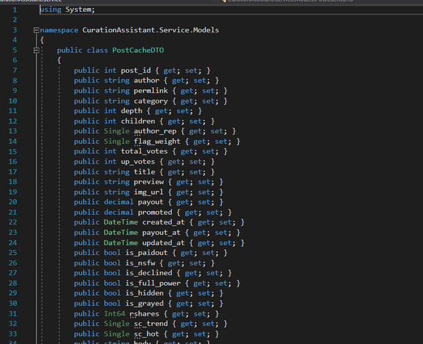The width and height of the screenshot is (423, 344).
Task: Click the children property name
Action: tap(138, 121)
